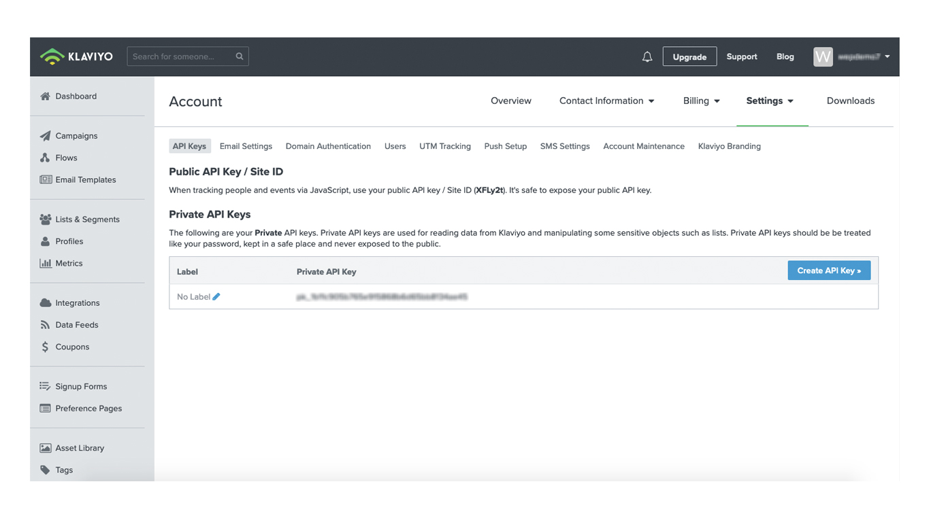Open Email Settings sub-tab
Screen dimensions: 929x518
(246, 146)
